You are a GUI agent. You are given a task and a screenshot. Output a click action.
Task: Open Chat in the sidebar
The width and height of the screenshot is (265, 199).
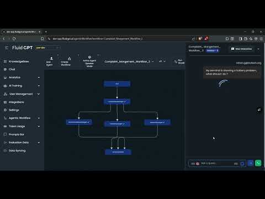point(12,69)
